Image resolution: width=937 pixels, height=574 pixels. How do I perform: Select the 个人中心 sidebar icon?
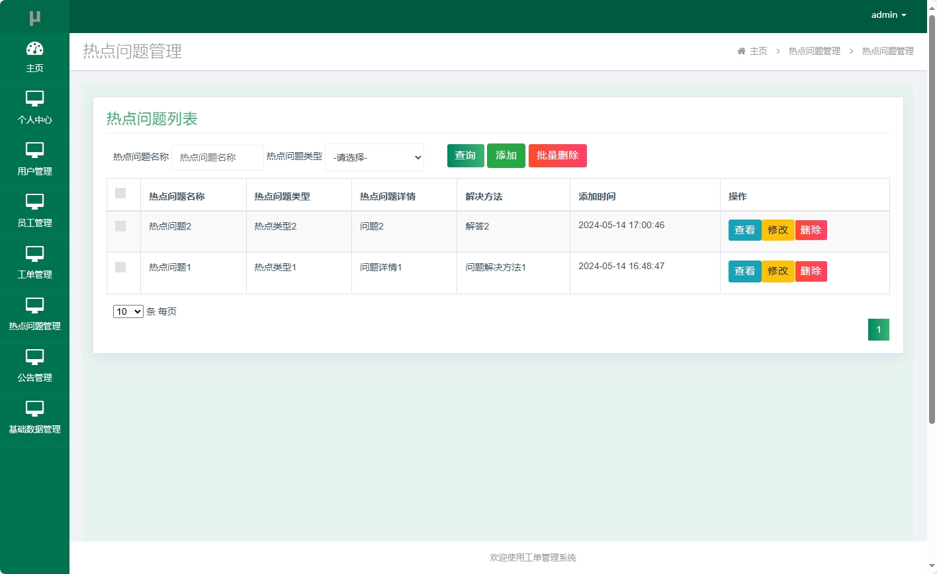pos(34,99)
